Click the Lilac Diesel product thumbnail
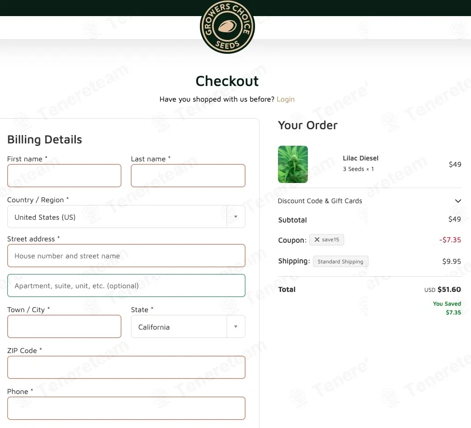Viewport: 471px width, 428px height. click(293, 165)
